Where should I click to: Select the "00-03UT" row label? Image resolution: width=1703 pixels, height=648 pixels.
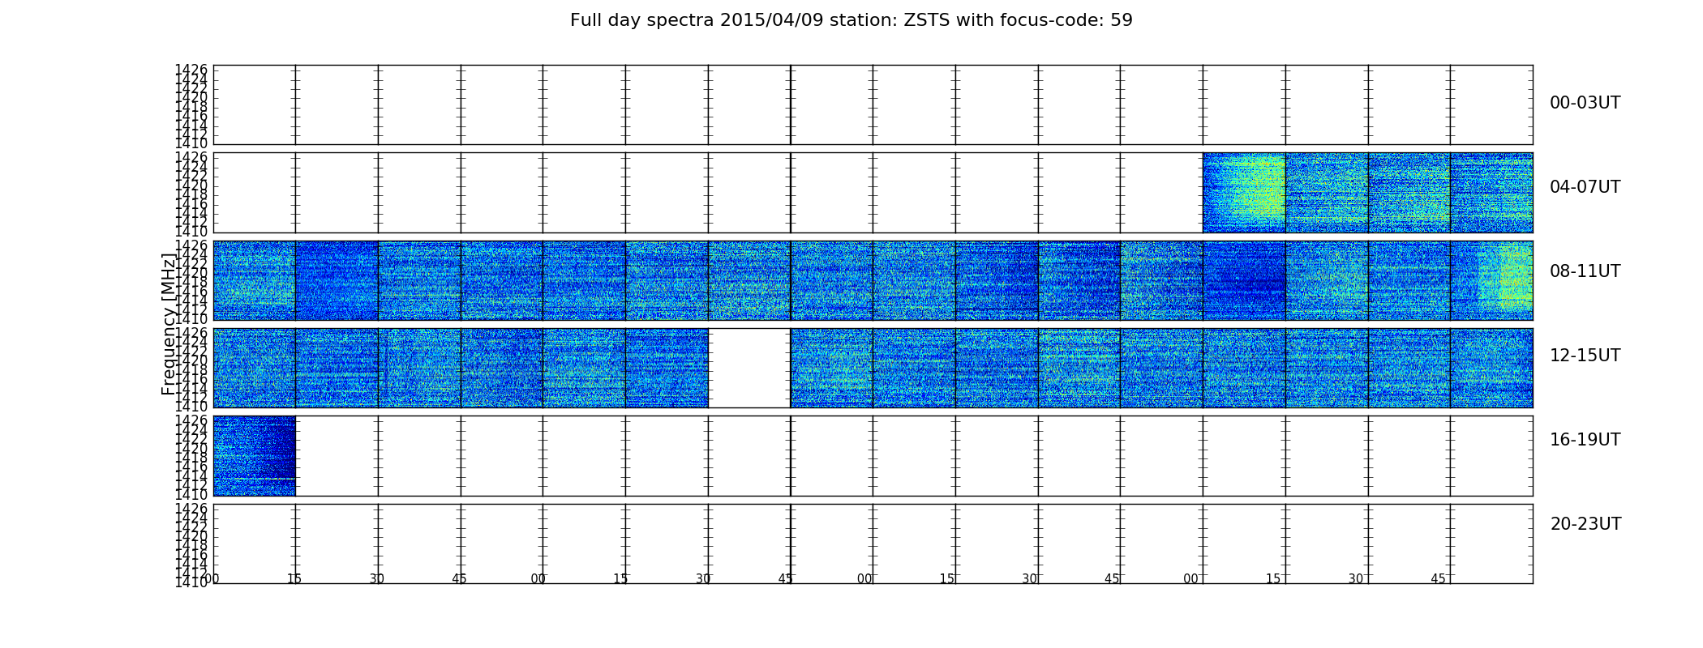pyautogui.click(x=1585, y=103)
